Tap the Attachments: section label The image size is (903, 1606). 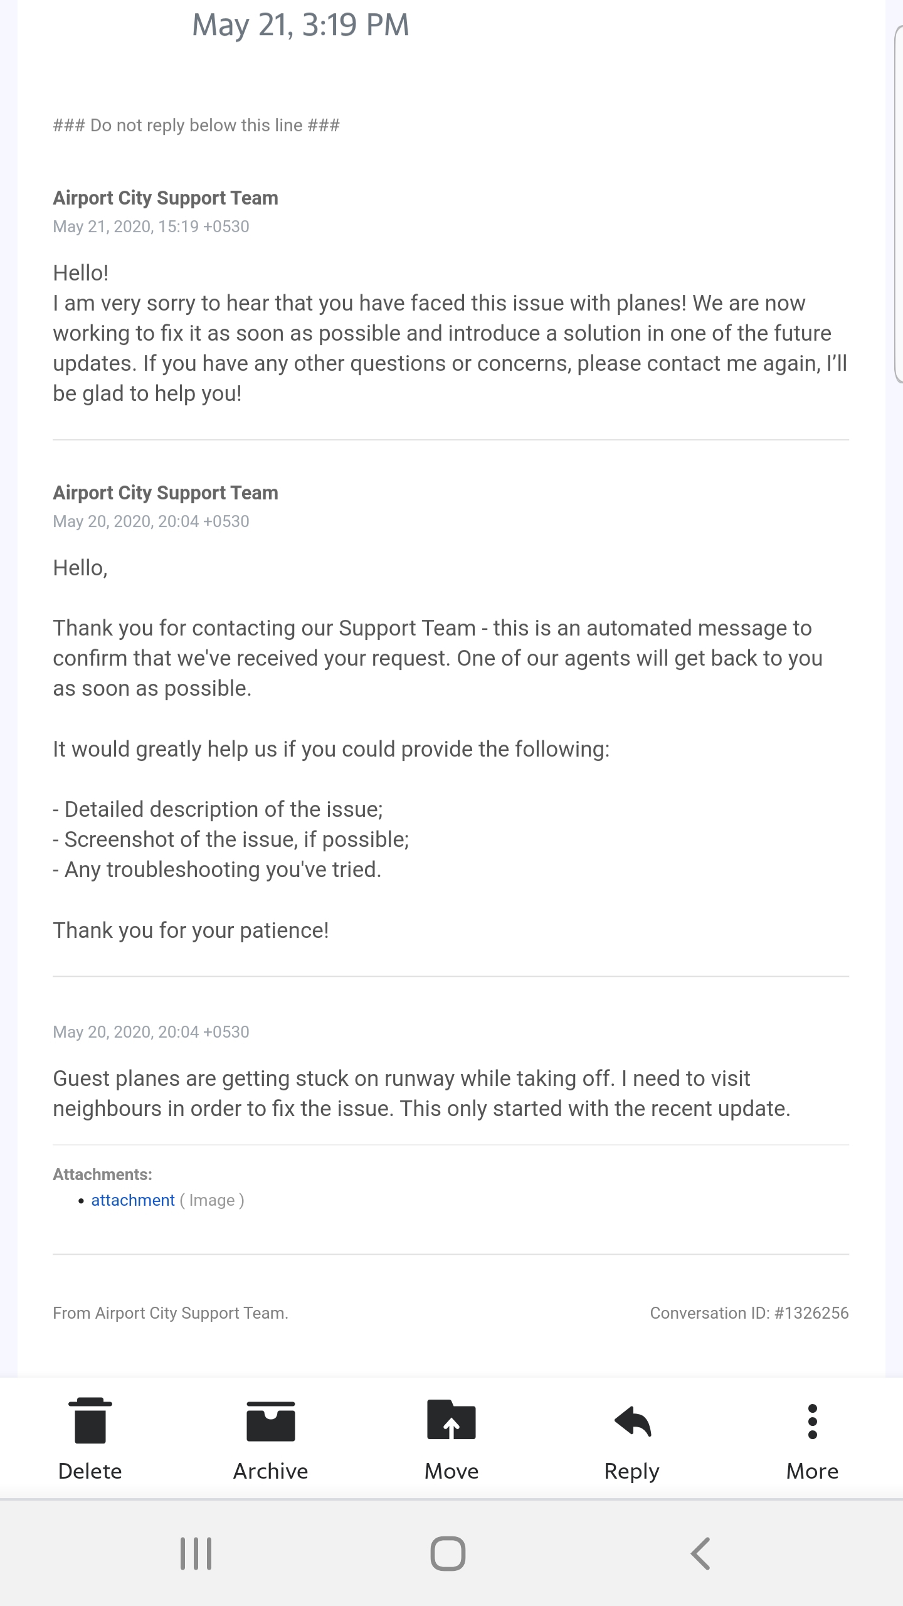point(103,1174)
